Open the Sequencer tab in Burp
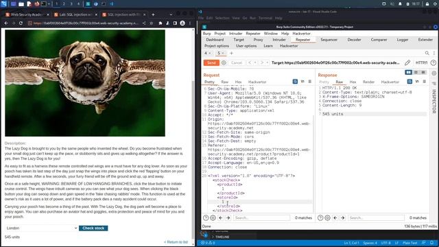Viewport: 439px width, 247px height. pyautogui.click(x=329, y=40)
